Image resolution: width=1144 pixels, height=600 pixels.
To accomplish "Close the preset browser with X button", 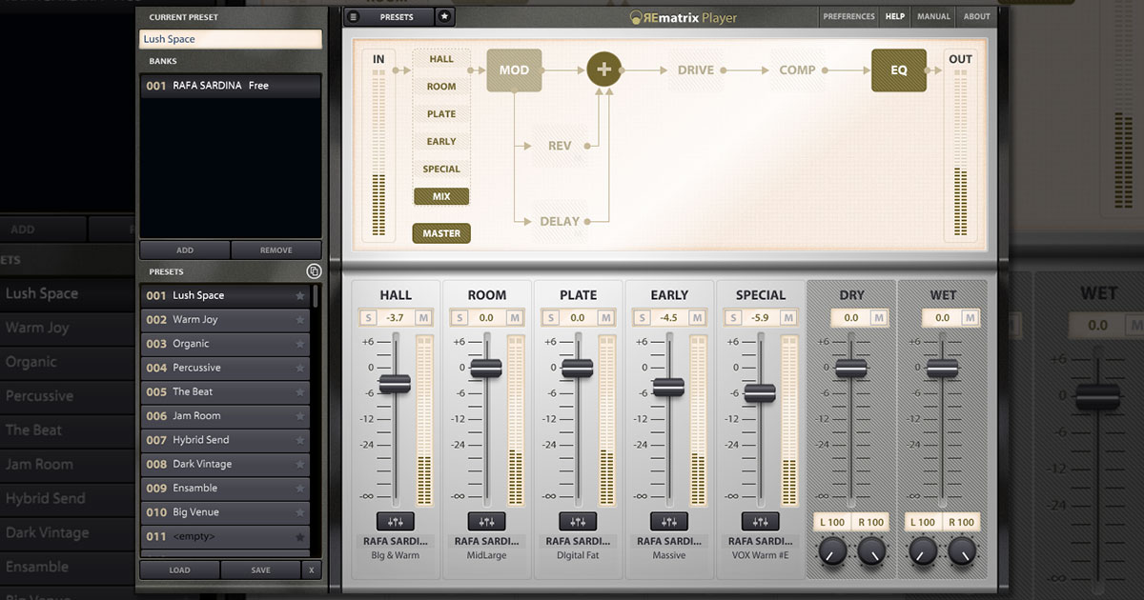I will 311,570.
